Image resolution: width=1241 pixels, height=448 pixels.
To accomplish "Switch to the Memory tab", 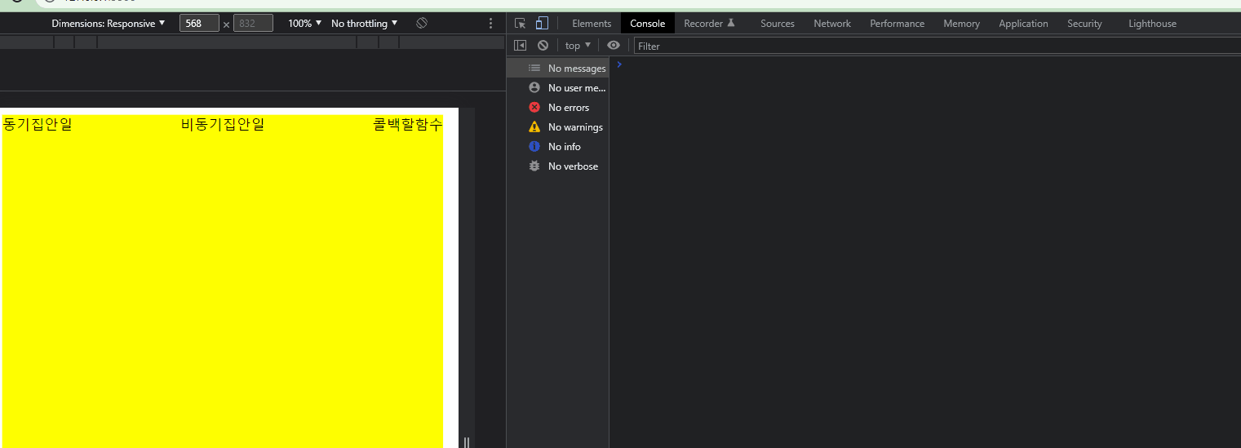I will tap(961, 24).
